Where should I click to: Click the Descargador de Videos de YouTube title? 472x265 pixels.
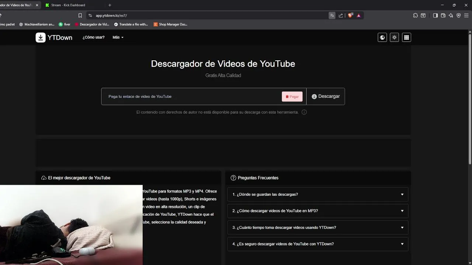click(223, 64)
